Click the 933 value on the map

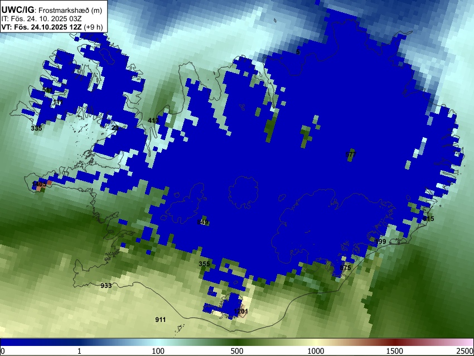point(106,286)
